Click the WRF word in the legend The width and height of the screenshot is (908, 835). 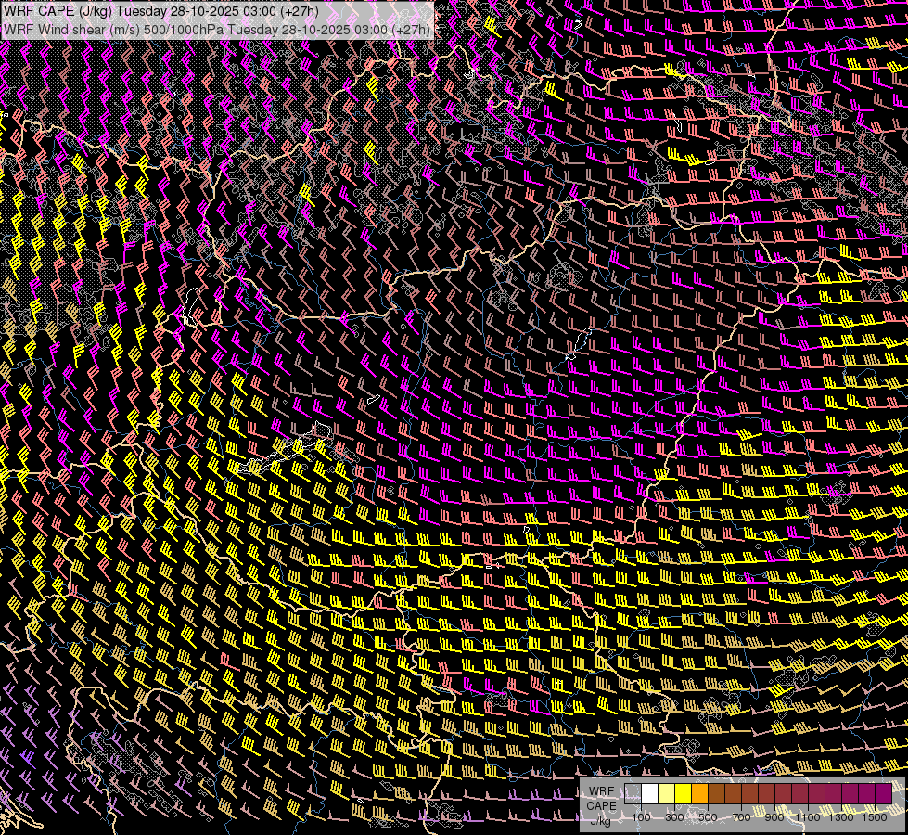pyautogui.click(x=601, y=791)
